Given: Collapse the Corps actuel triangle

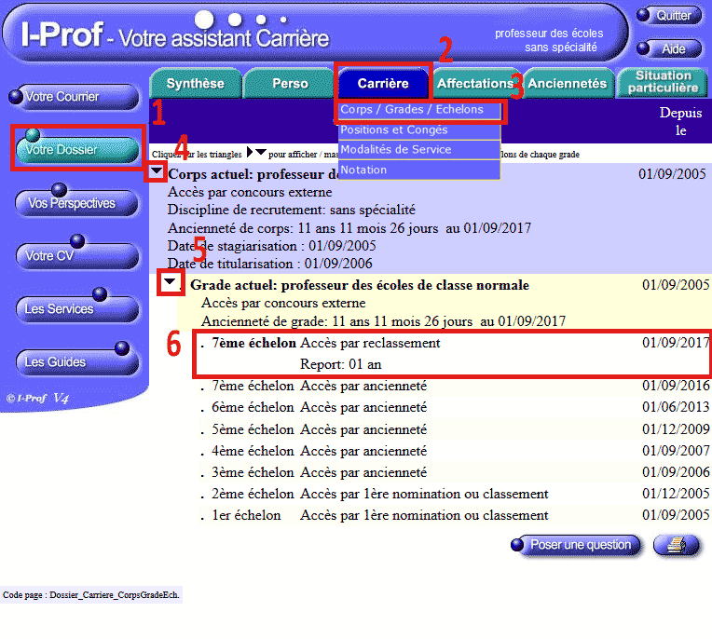Looking at the screenshot, I should (157, 171).
